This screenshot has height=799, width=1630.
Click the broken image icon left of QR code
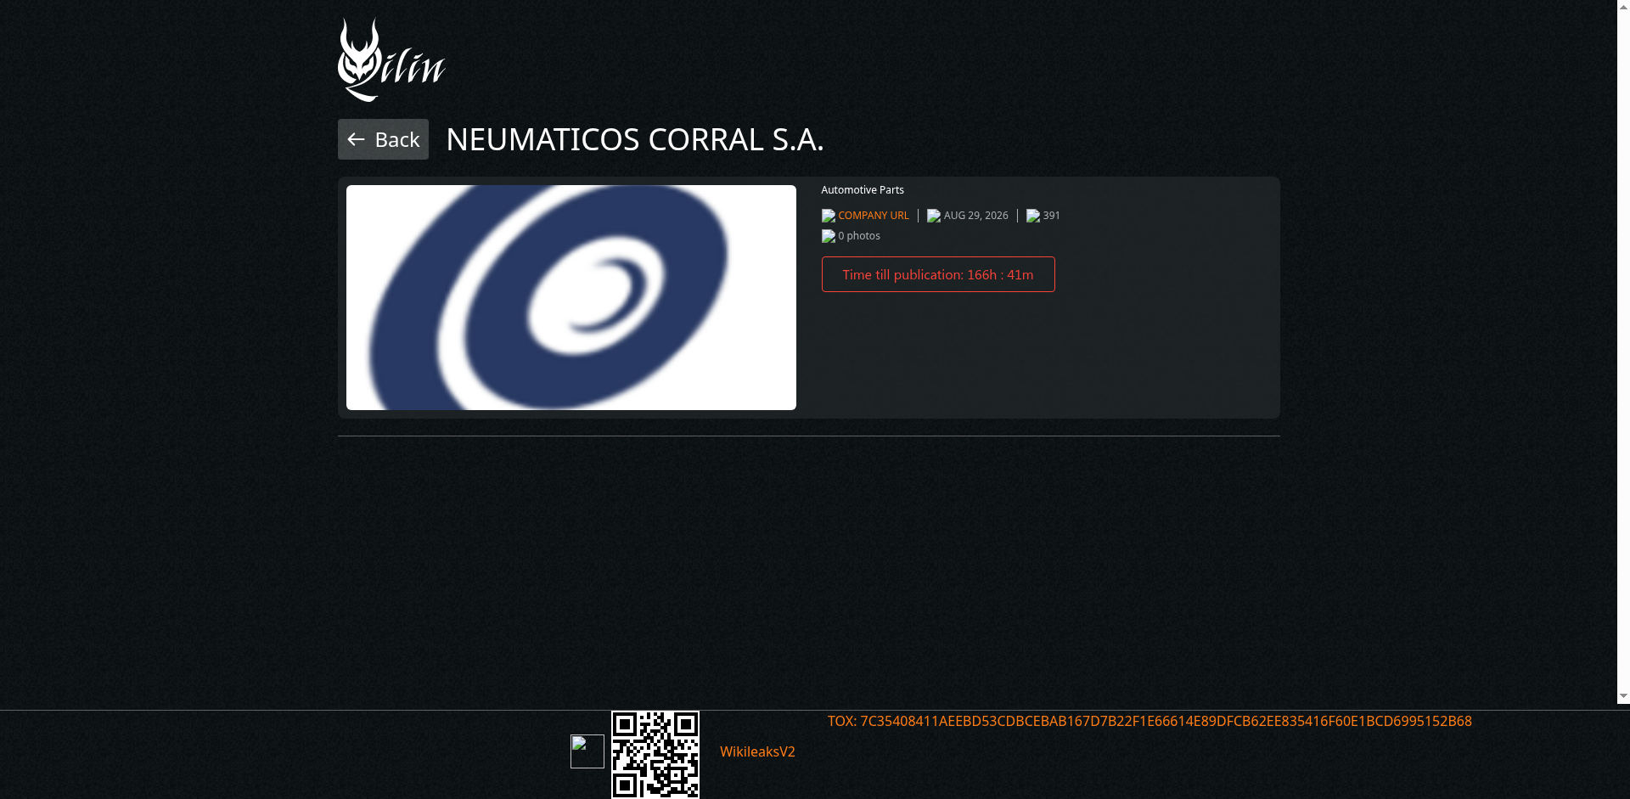[587, 751]
